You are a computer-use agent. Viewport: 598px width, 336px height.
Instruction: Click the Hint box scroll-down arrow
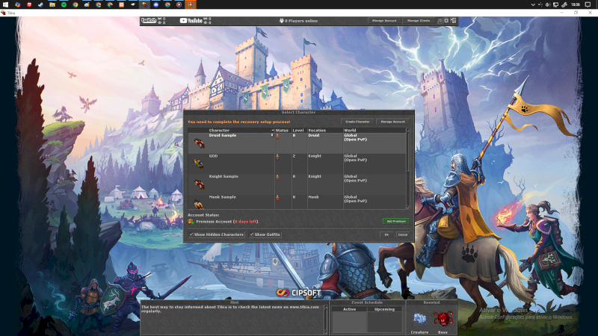[326, 332]
